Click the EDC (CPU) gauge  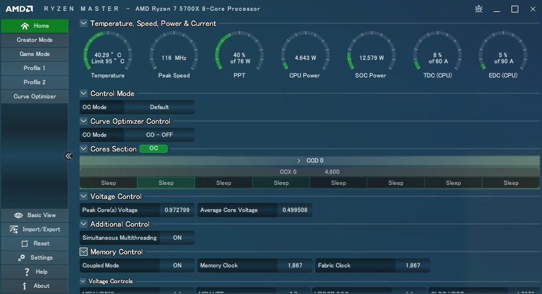point(503,55)
